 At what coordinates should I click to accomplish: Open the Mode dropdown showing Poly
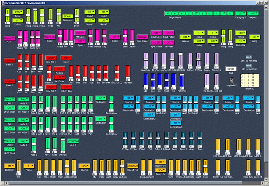(x=18, y=12)
